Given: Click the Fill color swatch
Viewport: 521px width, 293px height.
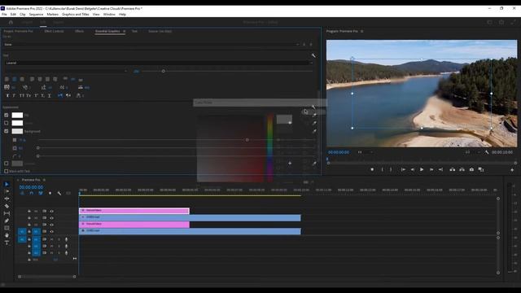Looking at the screenshot, I should pyautogui.click(x=17, y=116).
